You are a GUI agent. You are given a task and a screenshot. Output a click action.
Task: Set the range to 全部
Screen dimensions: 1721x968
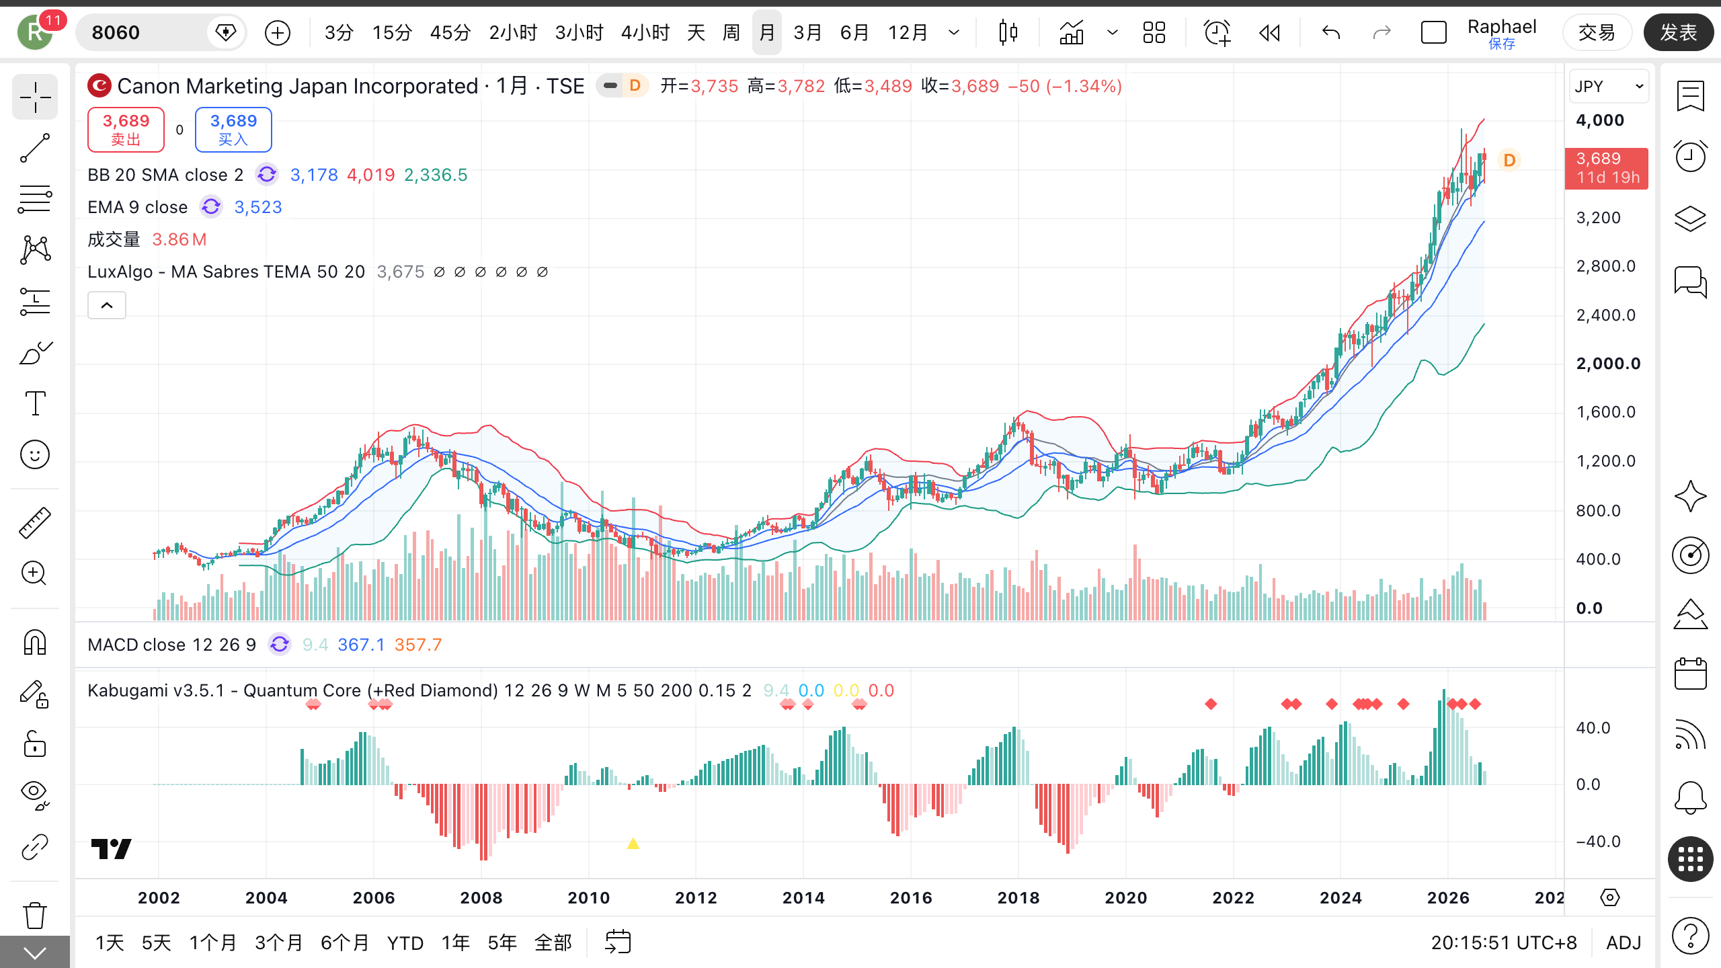point(553,942)
